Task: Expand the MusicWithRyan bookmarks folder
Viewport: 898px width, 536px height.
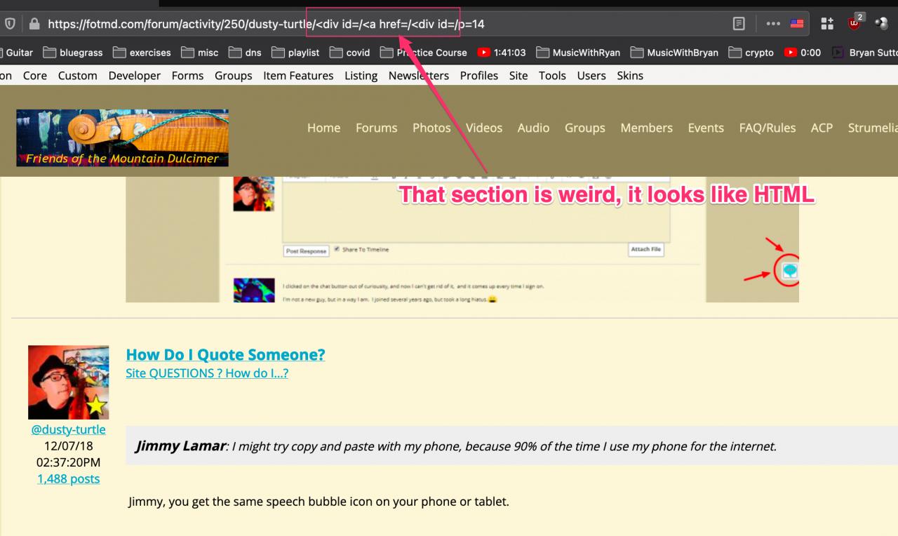Action: pos(579,53)
